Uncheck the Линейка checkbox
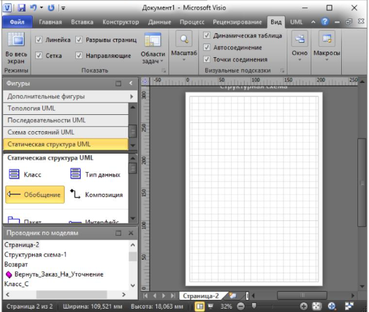Image resolution: width=369 pixels, height=312 pixels. (39, 40)
